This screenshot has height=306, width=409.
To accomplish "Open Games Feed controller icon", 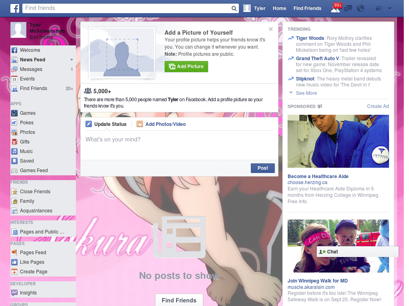I will tap(14, 171).
